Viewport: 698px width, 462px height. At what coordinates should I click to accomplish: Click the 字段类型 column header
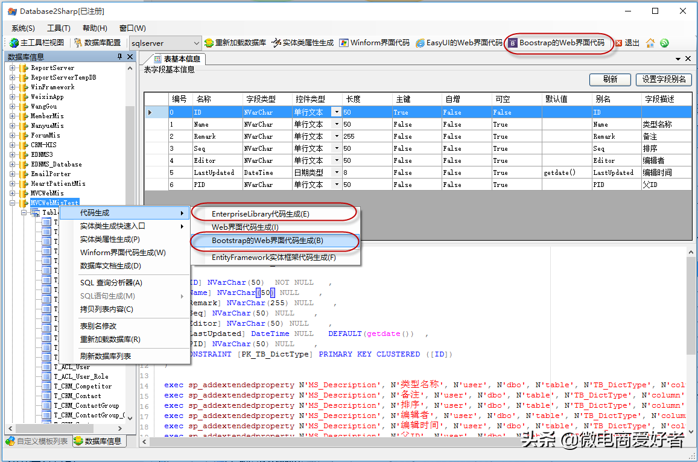pos(267,99)
